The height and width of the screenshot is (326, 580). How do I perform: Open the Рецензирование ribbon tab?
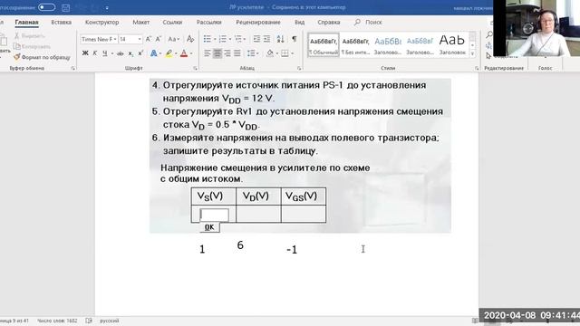click(257, 22)
